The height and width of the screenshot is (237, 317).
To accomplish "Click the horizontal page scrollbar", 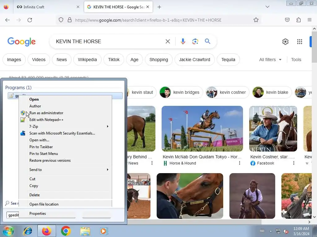I will tap(194, 222).
